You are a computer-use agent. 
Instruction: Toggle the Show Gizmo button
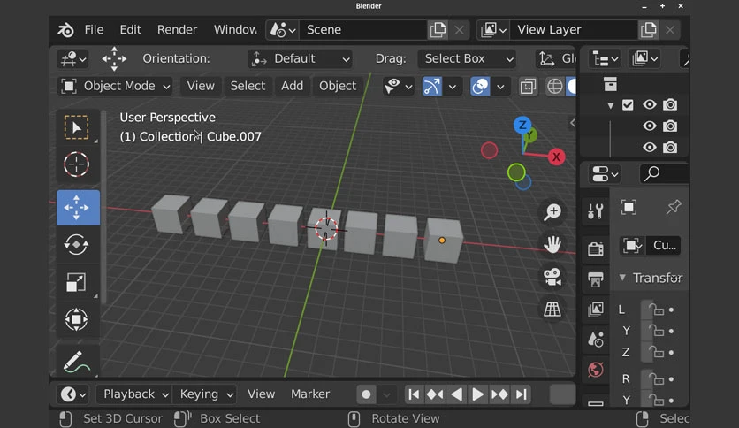click(x=431, y=87)
